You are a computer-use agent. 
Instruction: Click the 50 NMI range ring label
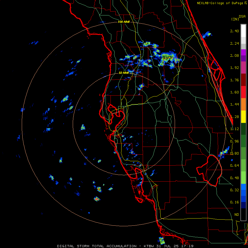coord(124,73)
